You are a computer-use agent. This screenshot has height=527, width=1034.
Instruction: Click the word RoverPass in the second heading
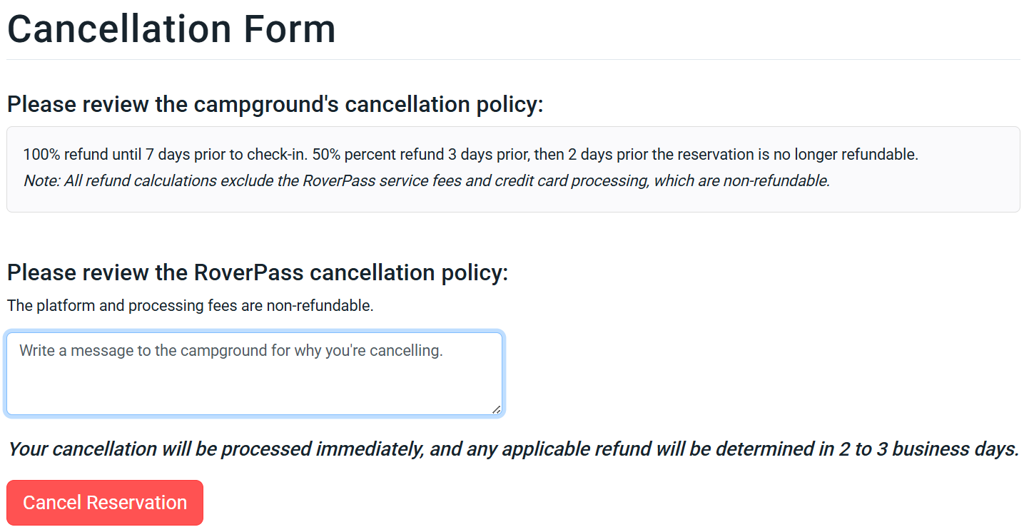(248, 272)
